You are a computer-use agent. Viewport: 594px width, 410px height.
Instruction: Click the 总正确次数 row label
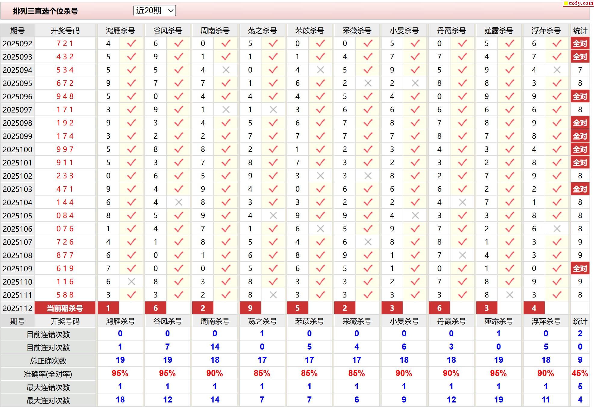coord(48,361)
